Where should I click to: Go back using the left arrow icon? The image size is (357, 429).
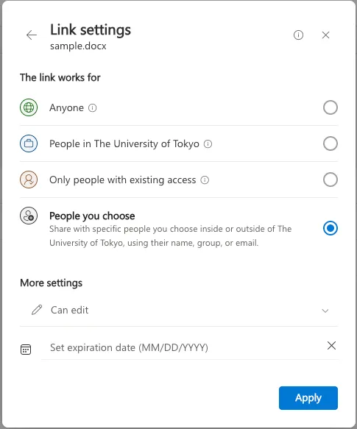point(32,35)
